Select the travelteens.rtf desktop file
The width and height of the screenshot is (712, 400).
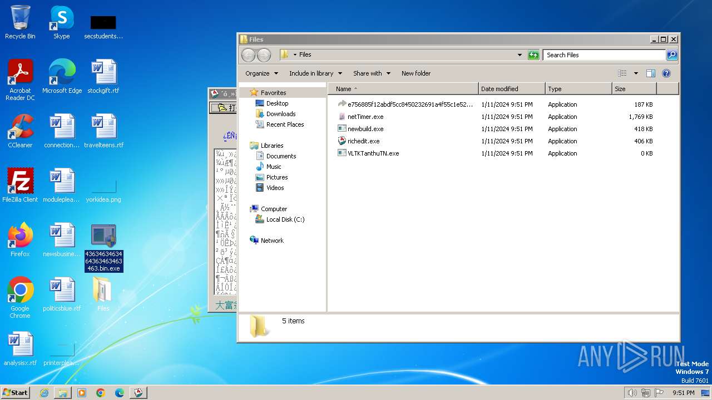tap(103, 131)
